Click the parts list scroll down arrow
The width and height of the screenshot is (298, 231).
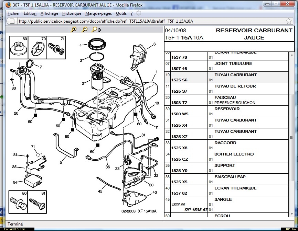coord(292,214)
